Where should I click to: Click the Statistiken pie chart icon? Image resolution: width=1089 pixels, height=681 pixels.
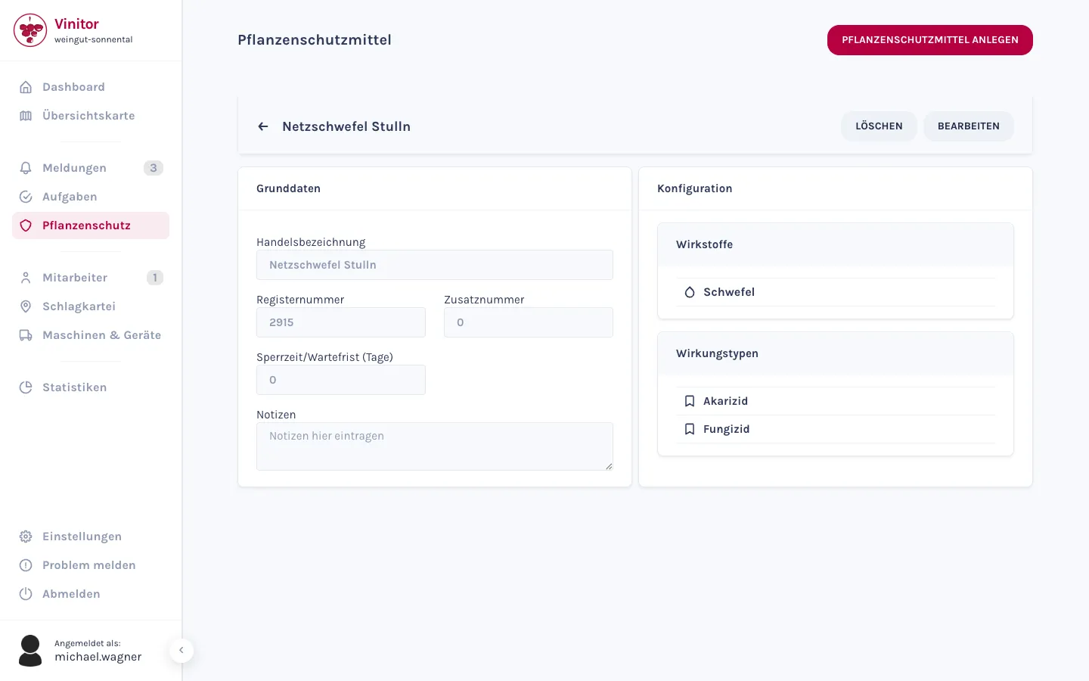[26, 387]
